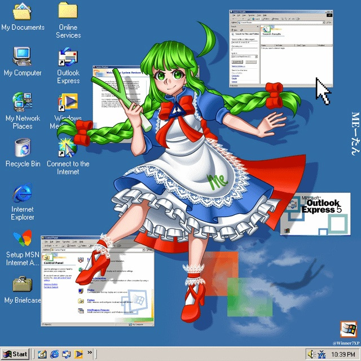Expand the Address bar dropdown in Search Results
The image size is (361, 361).
pyautogui.click(x=323, y=23)
